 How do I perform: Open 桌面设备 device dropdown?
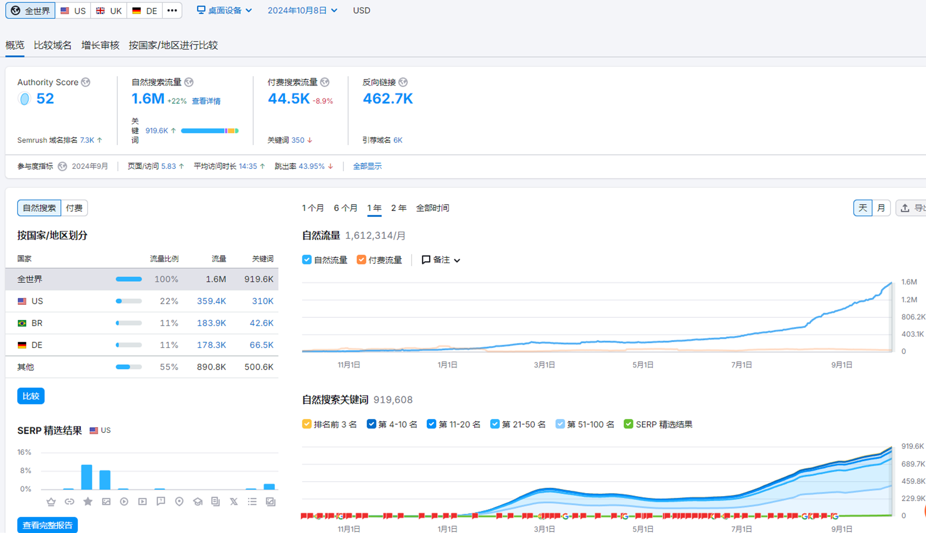pyautogui.click(x=224, y=11)
